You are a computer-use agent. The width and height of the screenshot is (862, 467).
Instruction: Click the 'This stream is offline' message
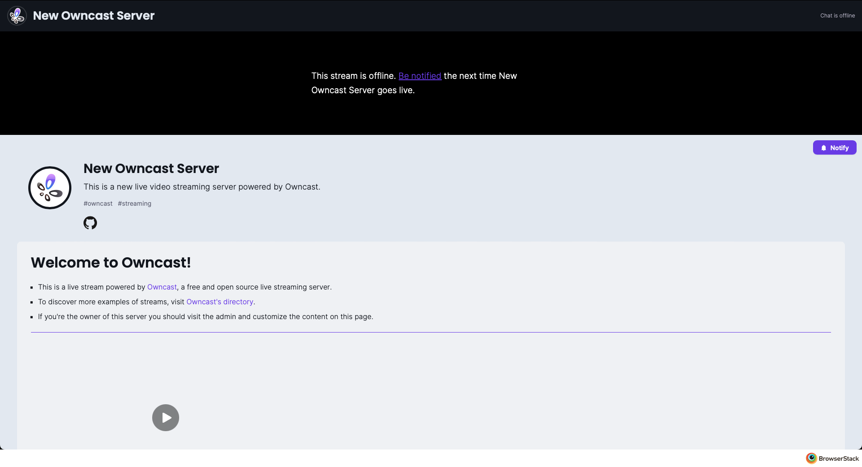pyautogui.click(x=414, y=83)
